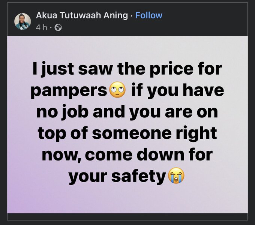Click the line "no job and you are on"
This screenshot has height=225, width=255.
pyautogui.click(x=127, y=112)
